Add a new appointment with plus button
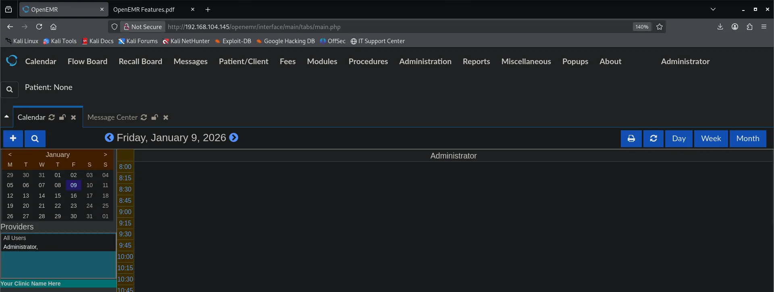This screenshot has height=292, width=774. [13, 138]
